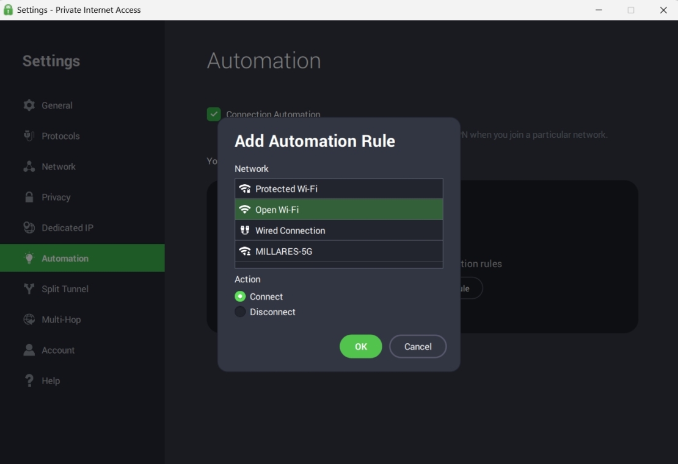Pick Wired Connection from network list
Screen dimensions: 678x464
coord(338,230)
